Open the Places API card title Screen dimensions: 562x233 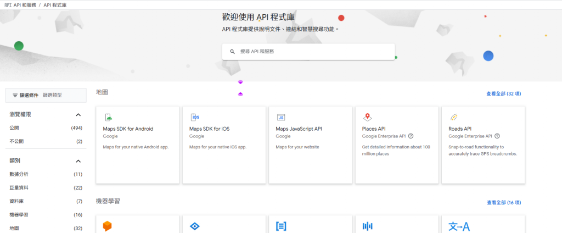(x=374, y=129)
